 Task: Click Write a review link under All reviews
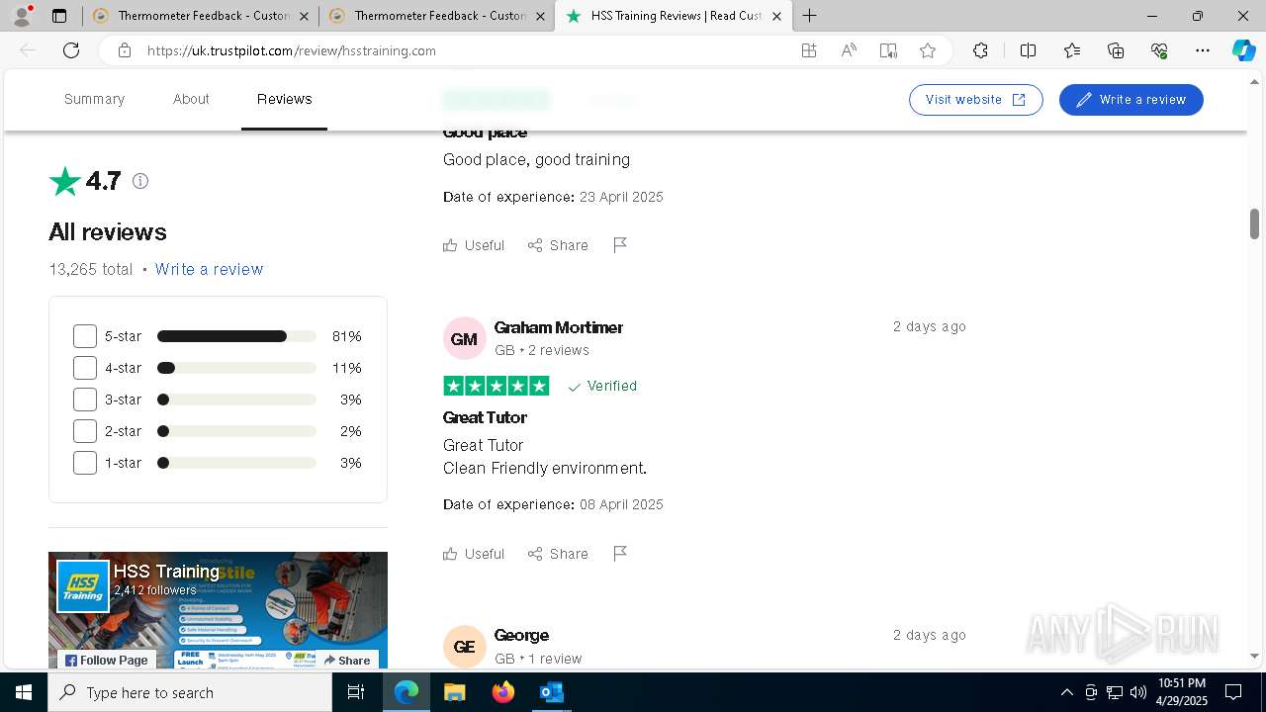click(209, 269)
